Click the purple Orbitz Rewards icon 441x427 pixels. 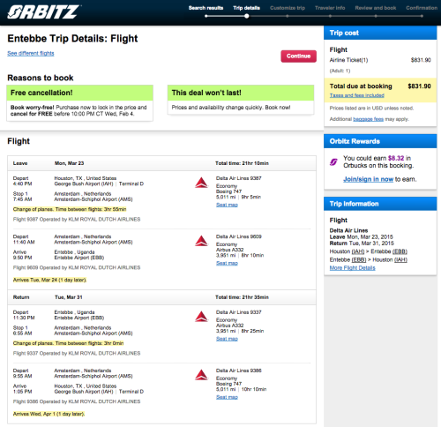pyautogui.click(x=333, y=161)
